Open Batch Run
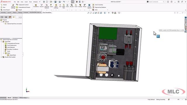Viewport: 187px width, 105px height. click(64, 6)
